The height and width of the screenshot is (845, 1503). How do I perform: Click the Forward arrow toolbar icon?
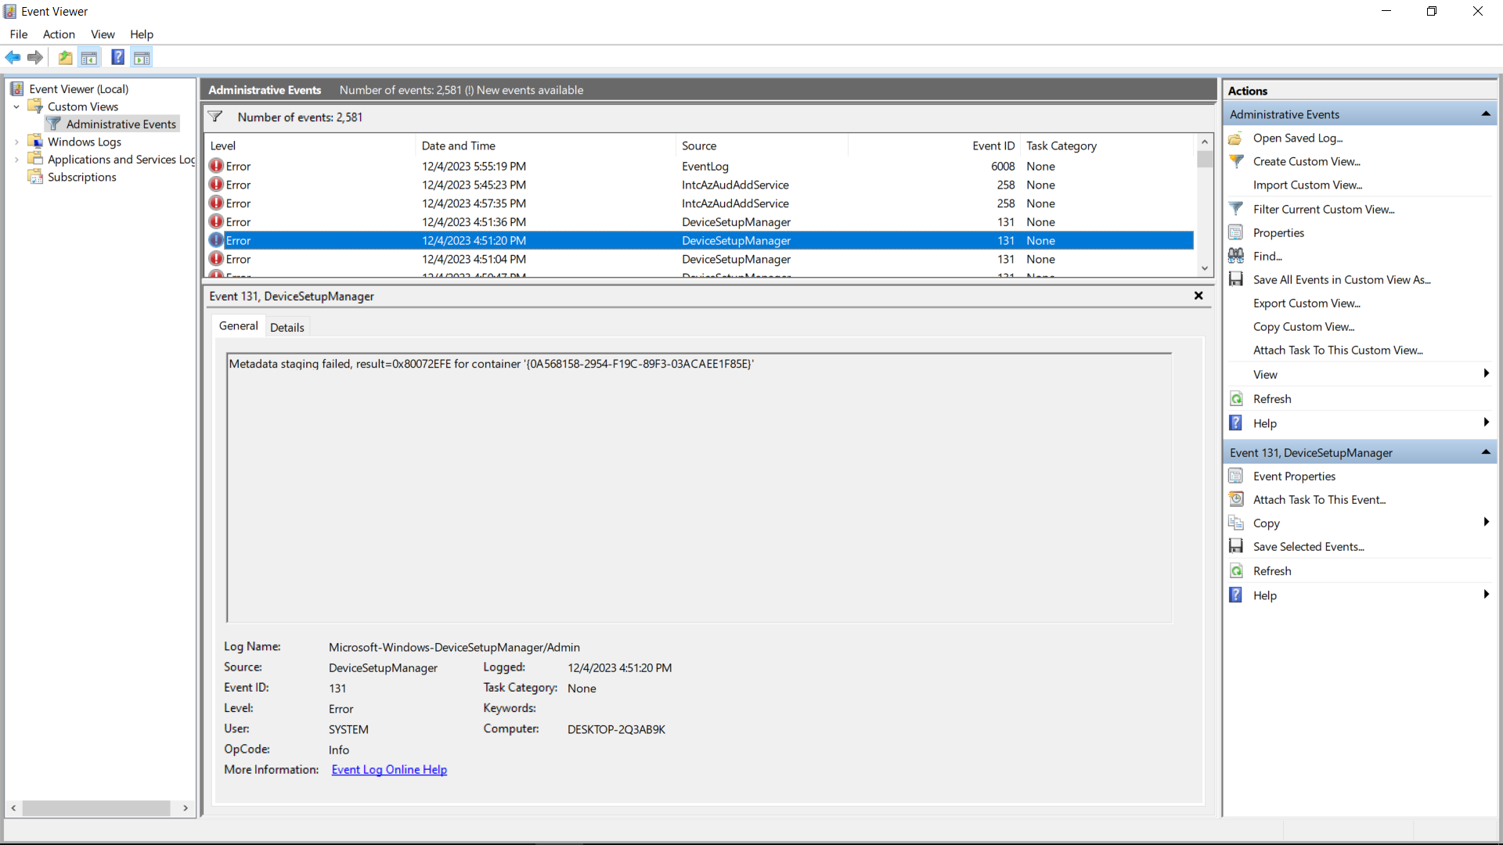34,57
